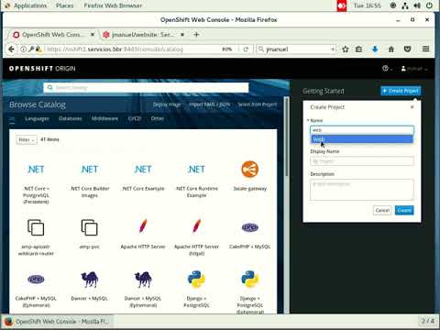Click the Cancel button in dialog
Screen dimensions: 440x330
click(x=382, y=210)
